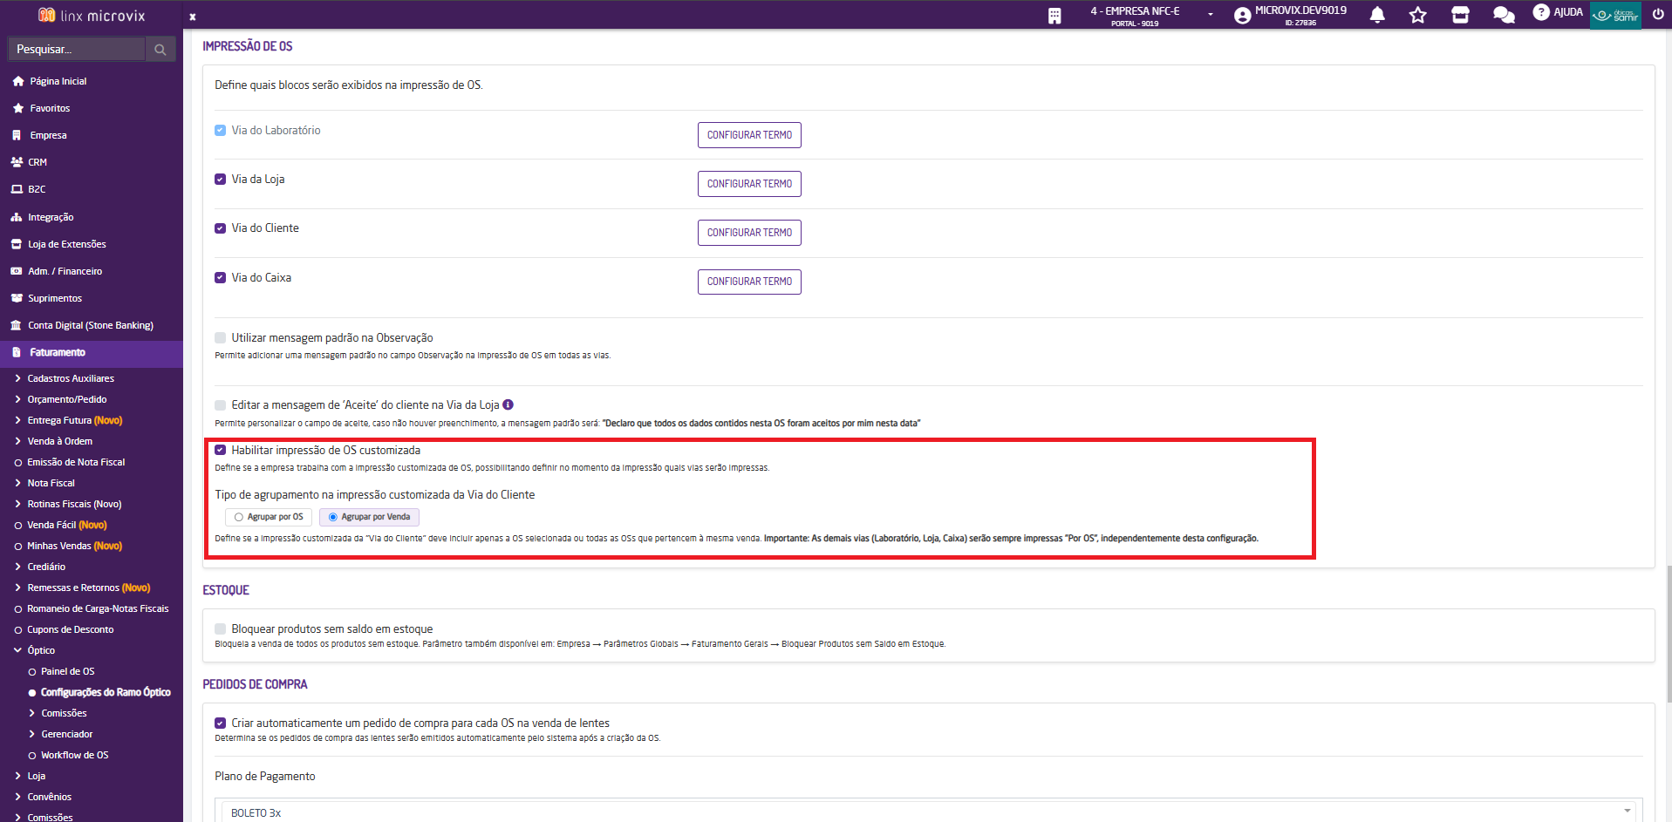Click the Empresa building icon in sidebar
This screenshot has width=1672, height=822.
pyautogui.click(x=17, y=135)
